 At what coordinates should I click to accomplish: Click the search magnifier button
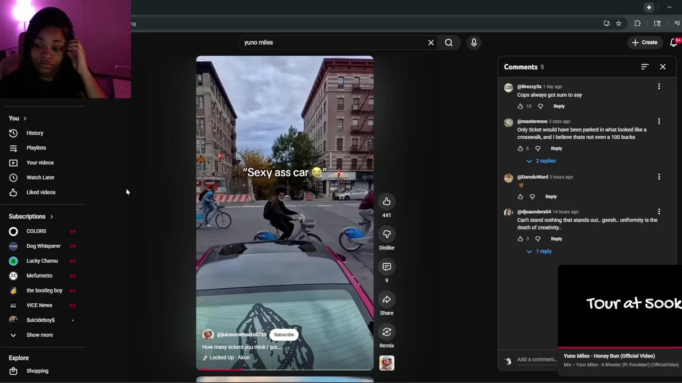[x=449, y=43]
